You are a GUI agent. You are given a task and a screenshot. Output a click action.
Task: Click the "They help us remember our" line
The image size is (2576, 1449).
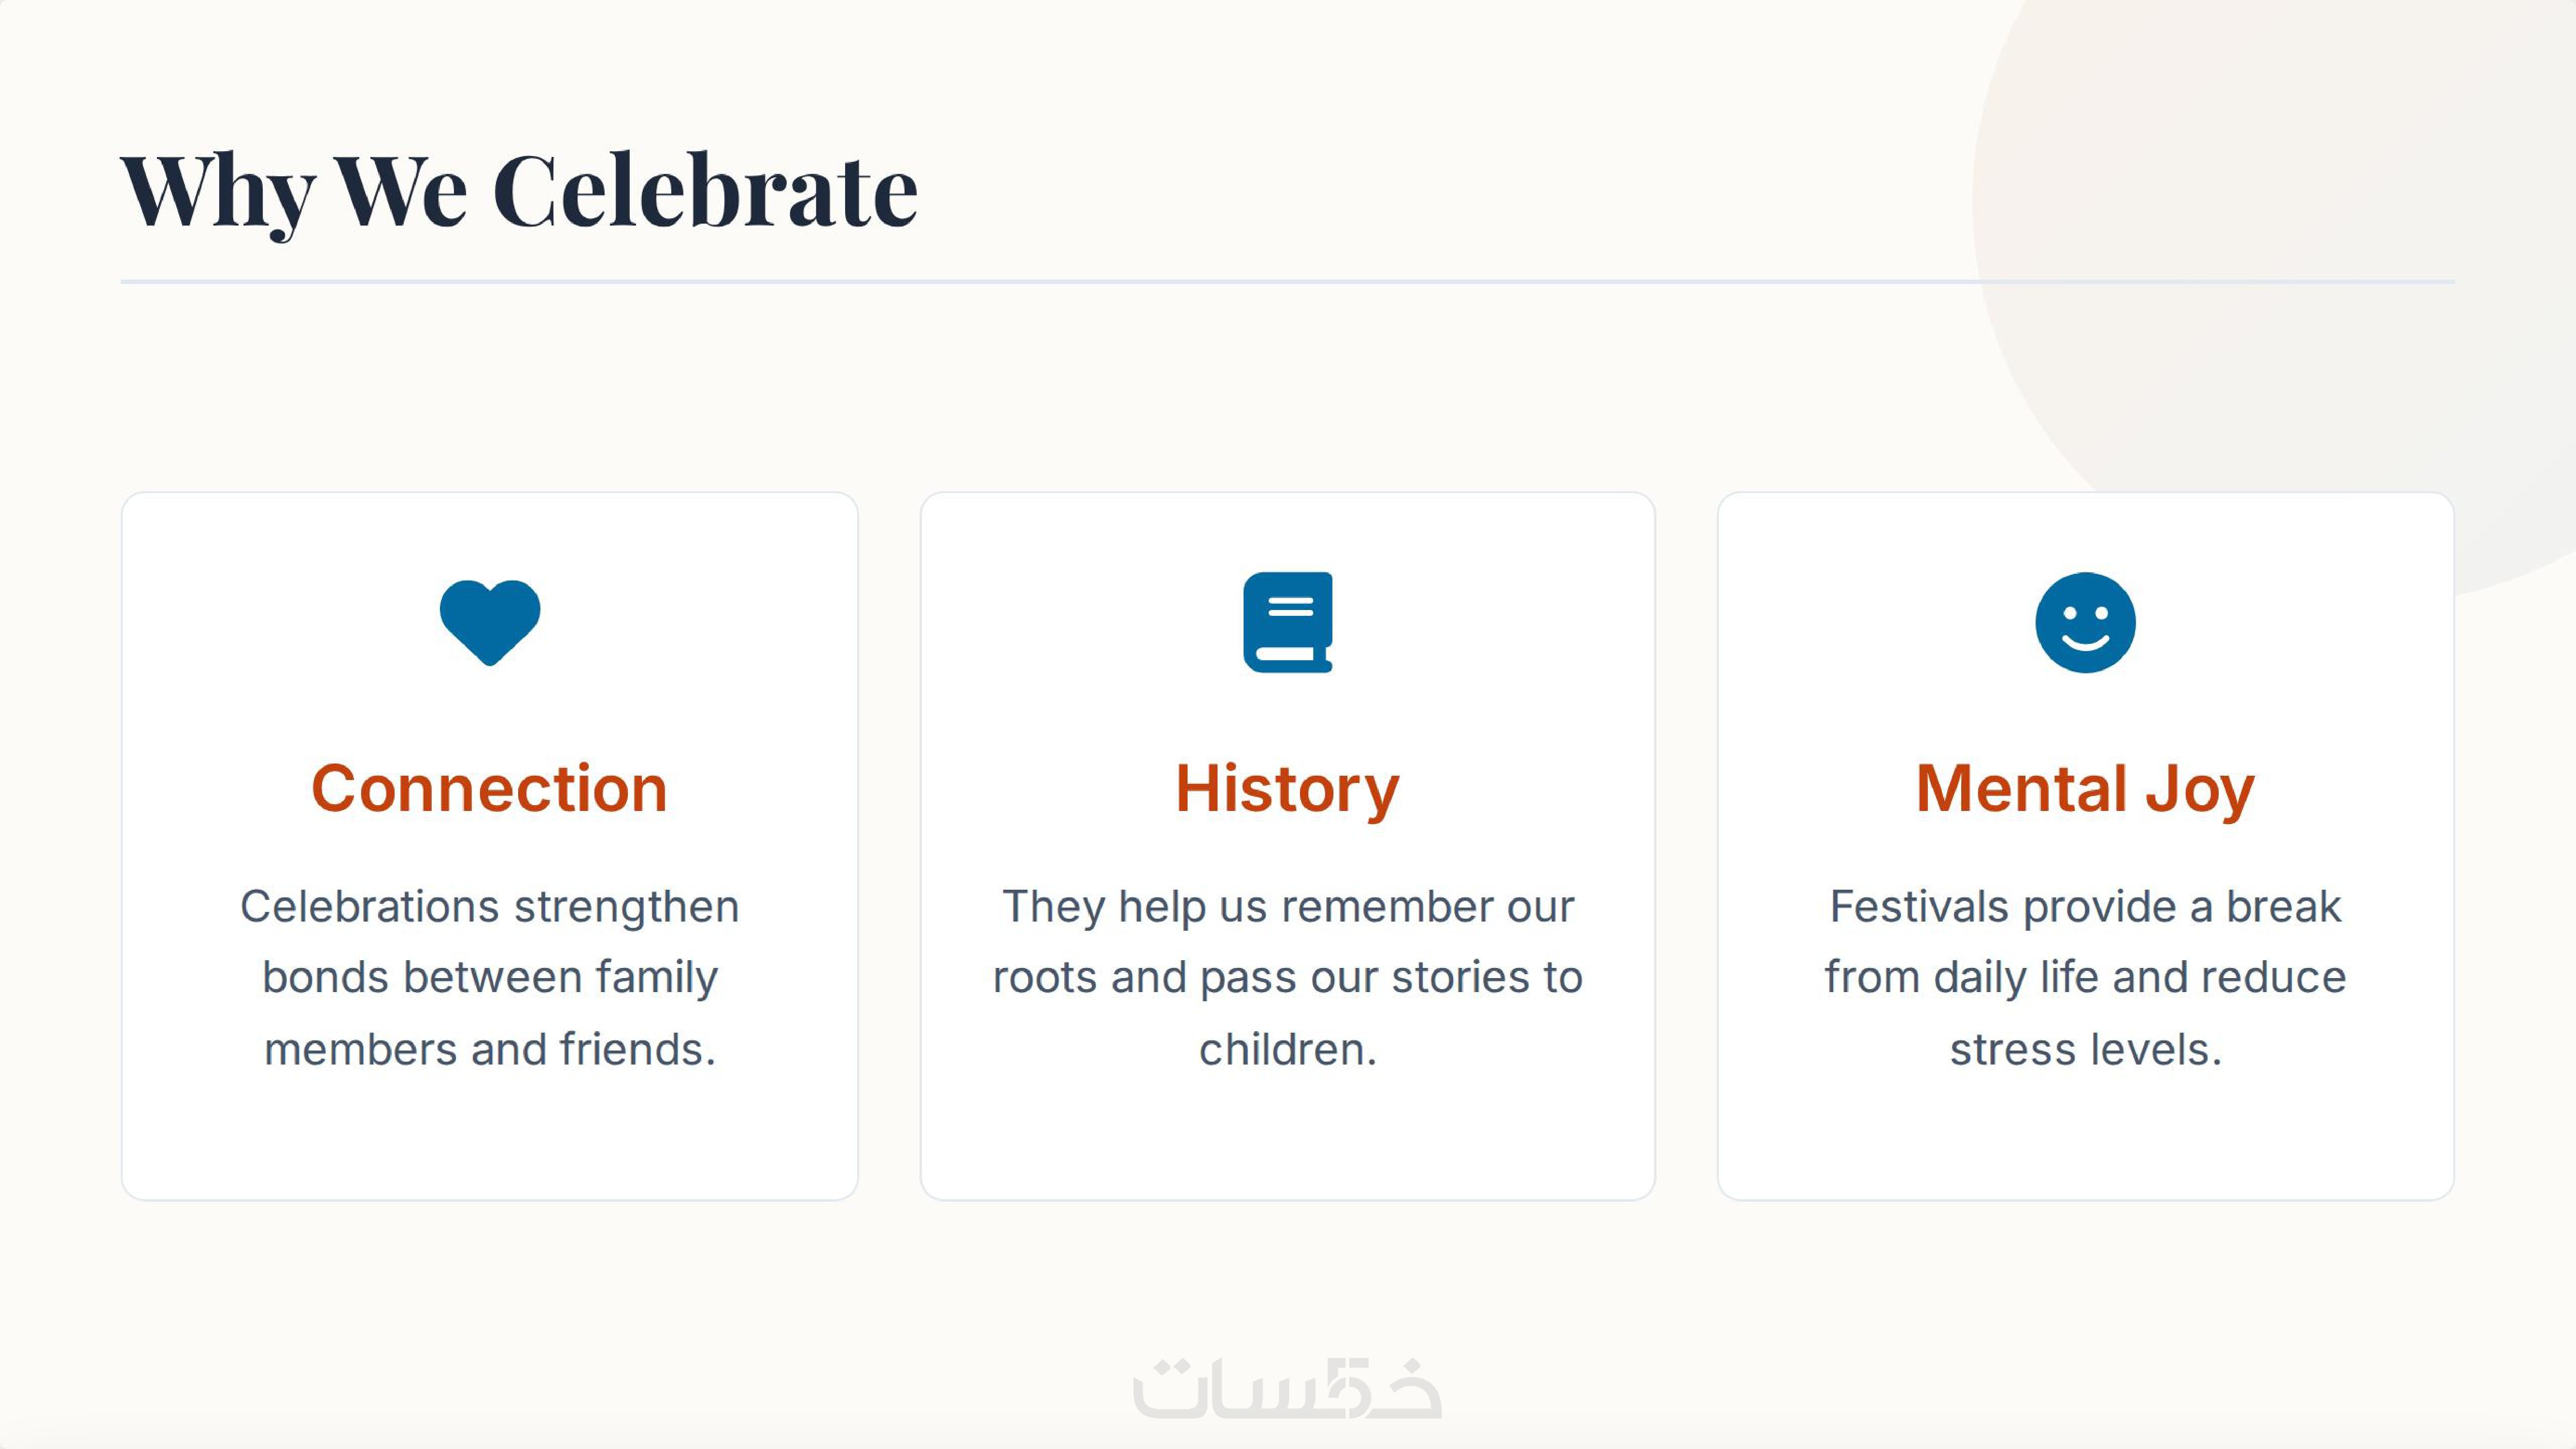point(1287,907)
